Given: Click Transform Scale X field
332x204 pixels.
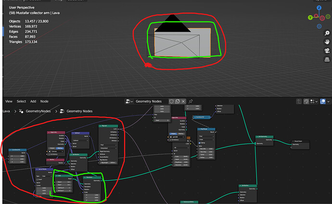Looking at the screenshot, I should (x=92, y=195).
